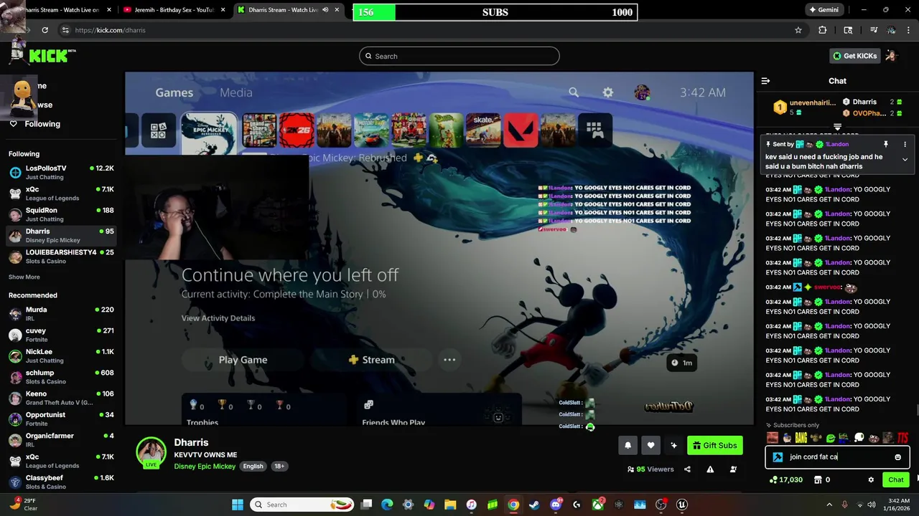Switch to the Jeremih Birthday Sex YouTube tab
Image resolution: width=919 pixels, height=516 pixels.
pos(172,10)
